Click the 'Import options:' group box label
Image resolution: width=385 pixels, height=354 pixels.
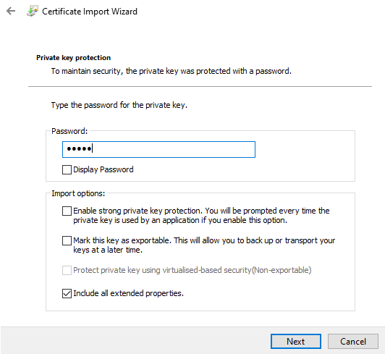click(78, 193)
